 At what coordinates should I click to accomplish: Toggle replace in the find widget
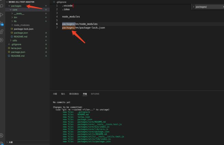193,7
